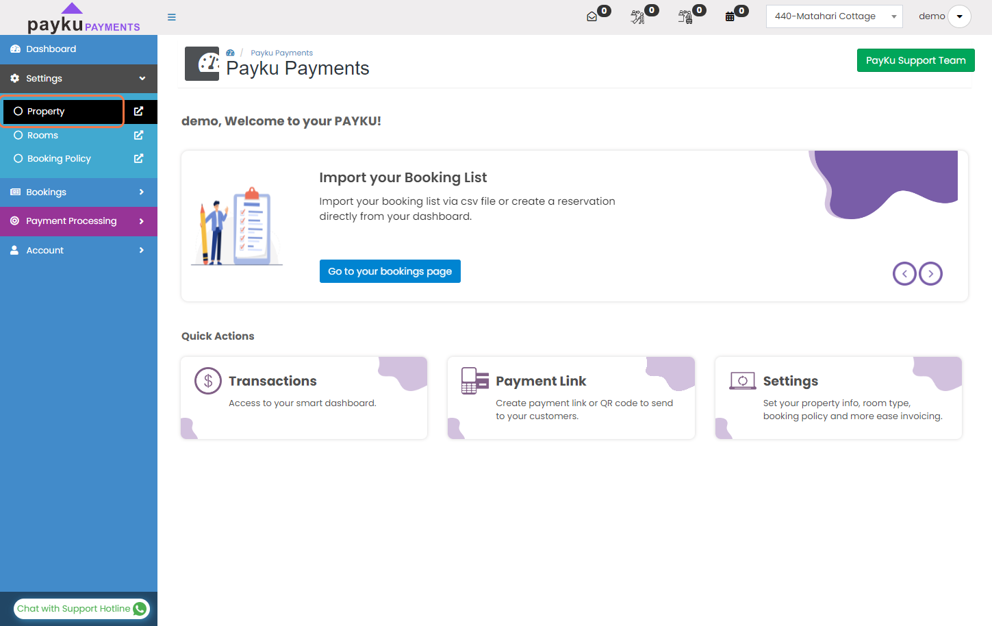
Task: Expand the Payment Processing sidebar menu
Action: 79,221
